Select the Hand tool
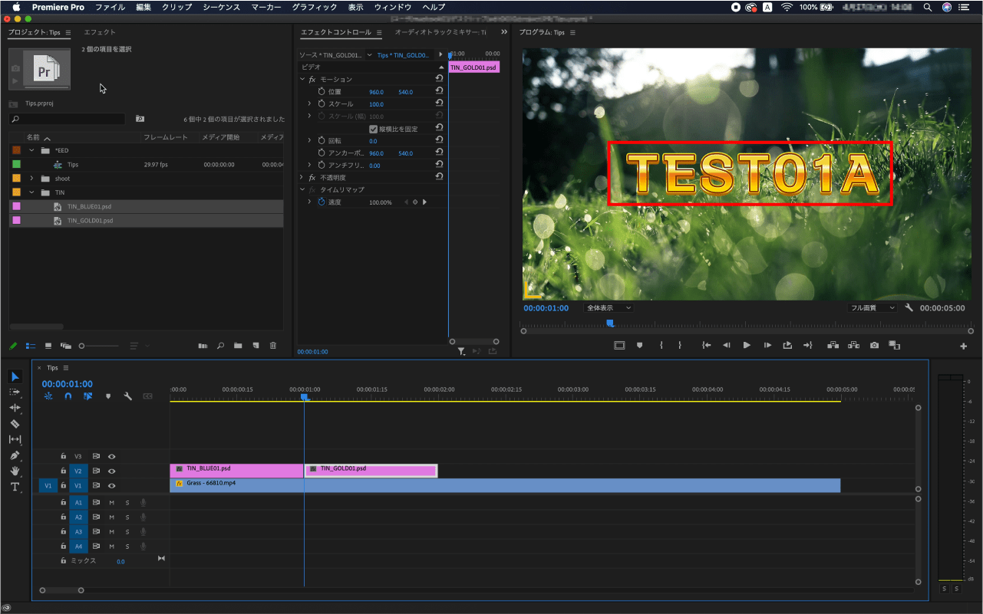Image resolution: width=983 pixels, height=614 pixels. point(15,471)
